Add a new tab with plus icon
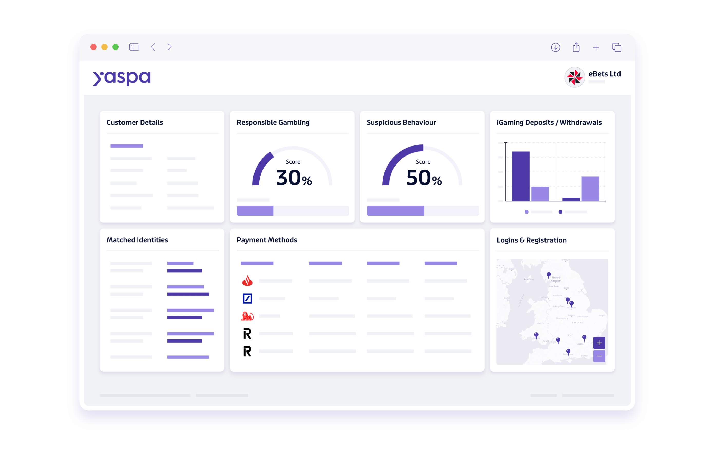This screenshot has width=714, height=467. [x=596, y=47]
